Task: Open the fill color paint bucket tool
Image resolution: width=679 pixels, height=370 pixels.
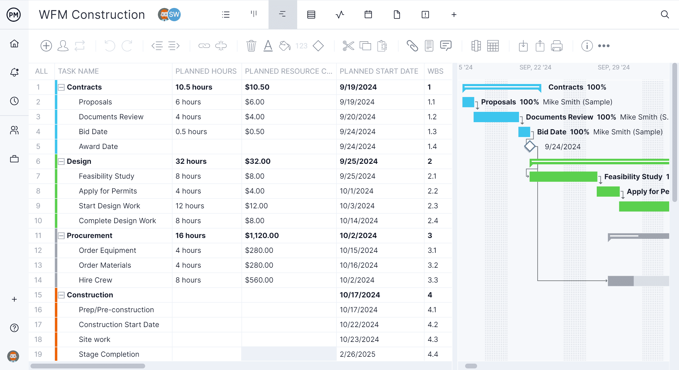Action: (x=284, y=46)
